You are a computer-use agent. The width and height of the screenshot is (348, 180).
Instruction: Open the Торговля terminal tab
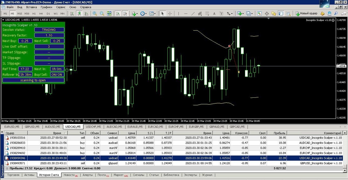coord(13,175)
